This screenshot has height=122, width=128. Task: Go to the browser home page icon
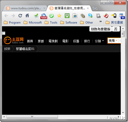pos(27,16)
